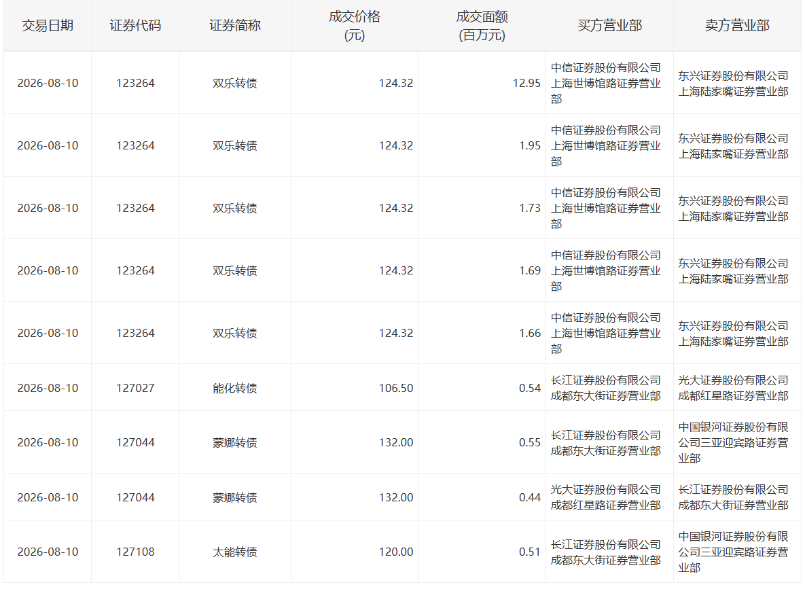Click price 124.32 in the 12.95 row
This screenshot has width=805, height=589.
396,83
